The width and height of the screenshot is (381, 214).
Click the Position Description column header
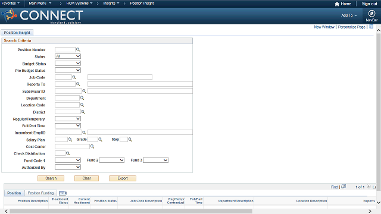(x=33, y=201)
